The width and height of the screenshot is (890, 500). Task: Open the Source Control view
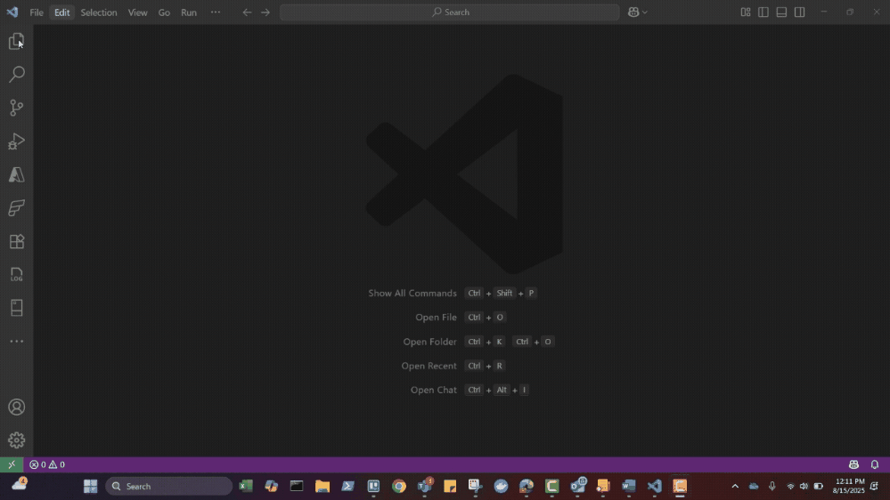tap(16, 108)
